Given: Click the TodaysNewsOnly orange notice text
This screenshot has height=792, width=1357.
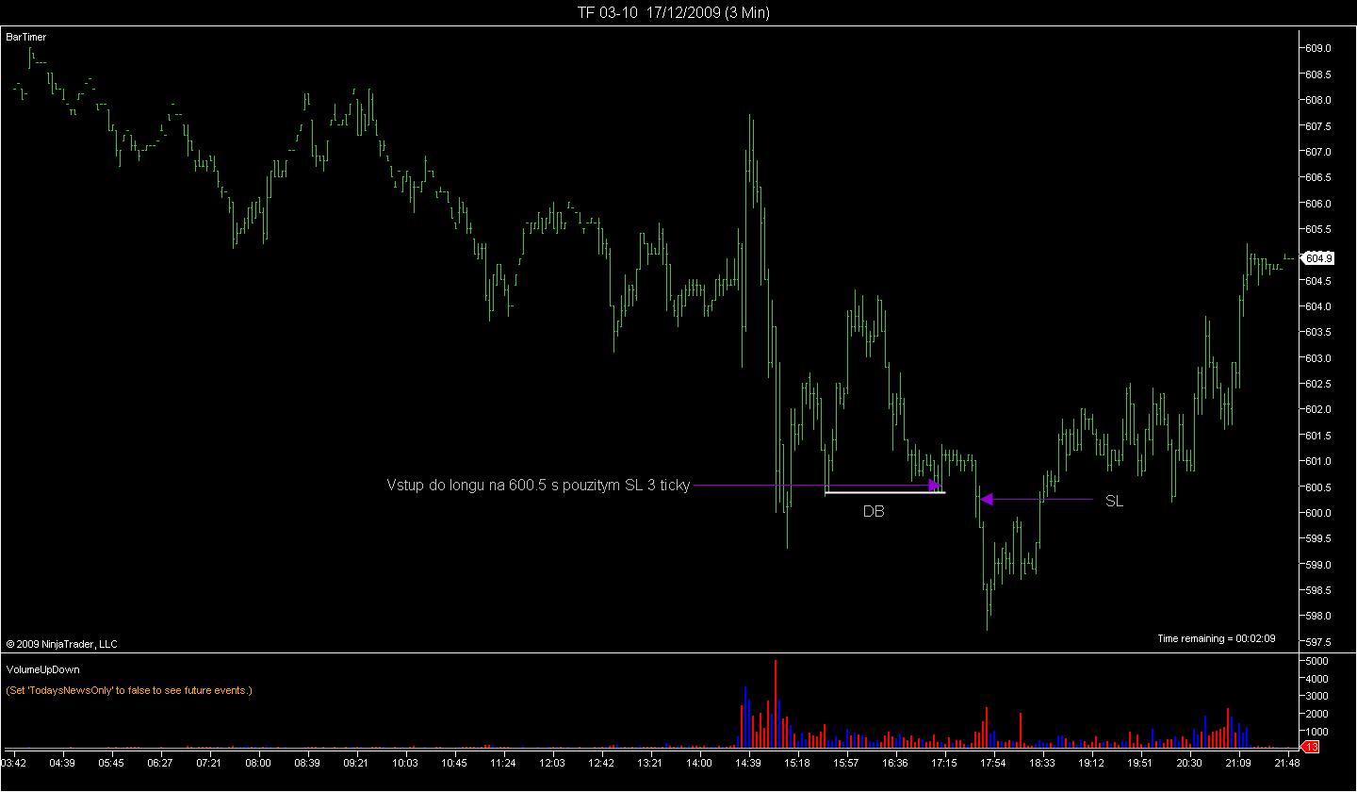Looking at the screenshot, I should [x=129, y=690].
